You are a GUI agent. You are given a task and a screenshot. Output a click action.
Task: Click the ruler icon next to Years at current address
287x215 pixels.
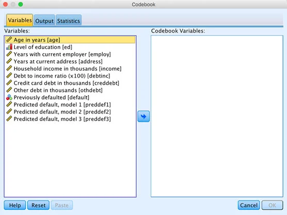tap(9, 61)
